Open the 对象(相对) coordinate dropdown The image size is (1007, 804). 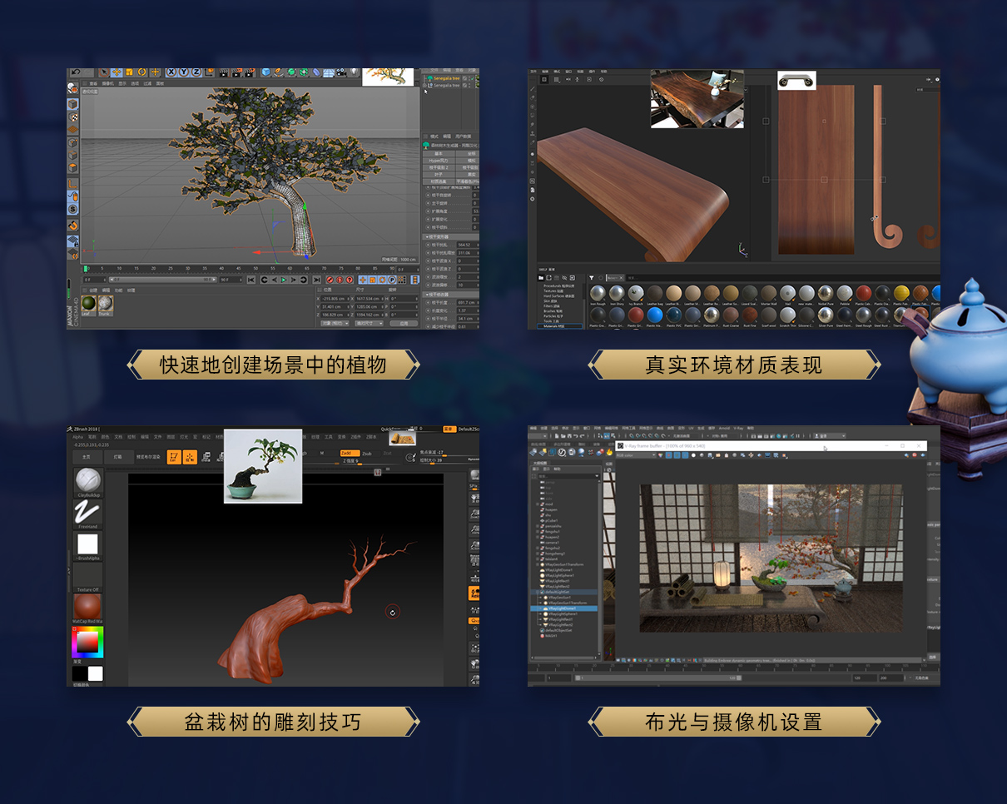[x=335, y=323]
